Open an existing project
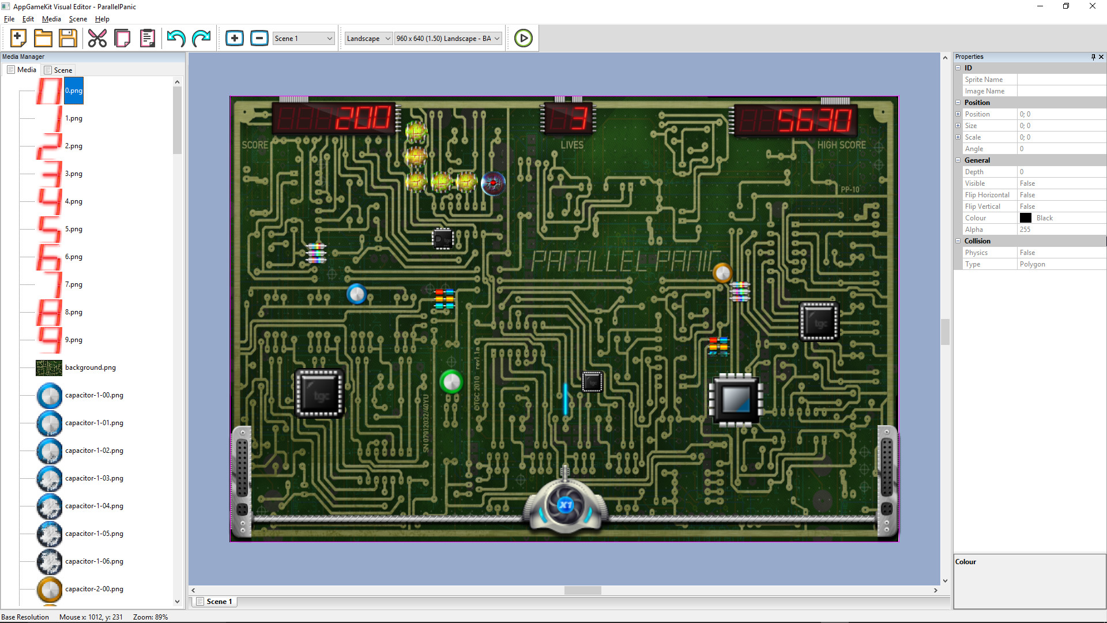The width and height of the screenshot is (1107, 623). coord(43,37)
